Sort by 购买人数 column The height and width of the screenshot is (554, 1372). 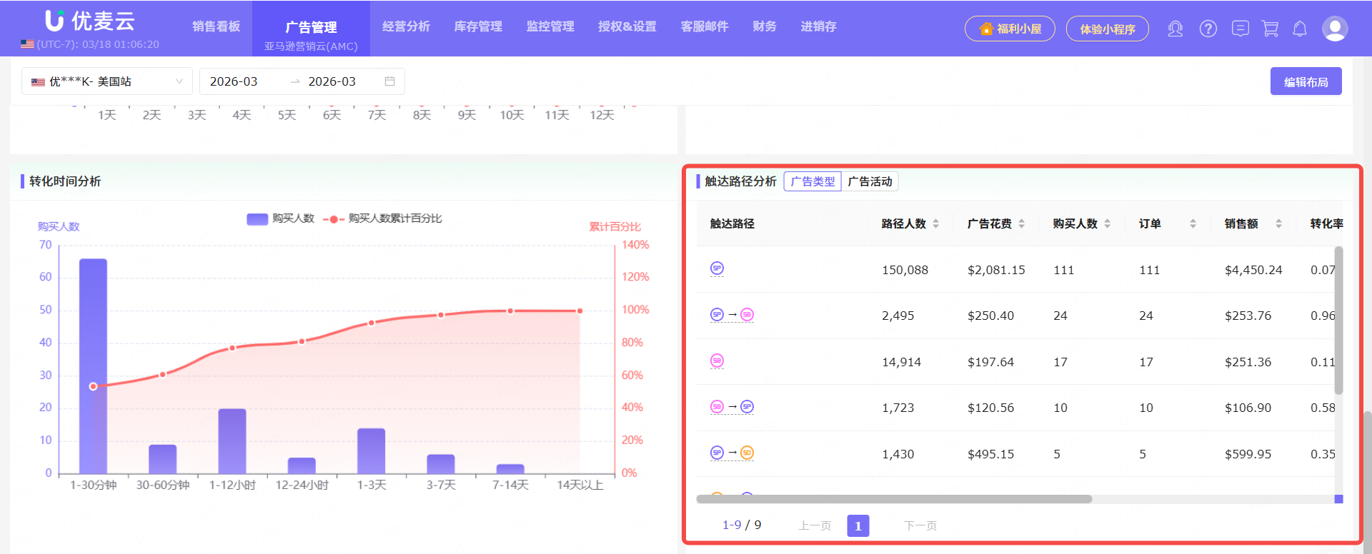coord(1107,223)
